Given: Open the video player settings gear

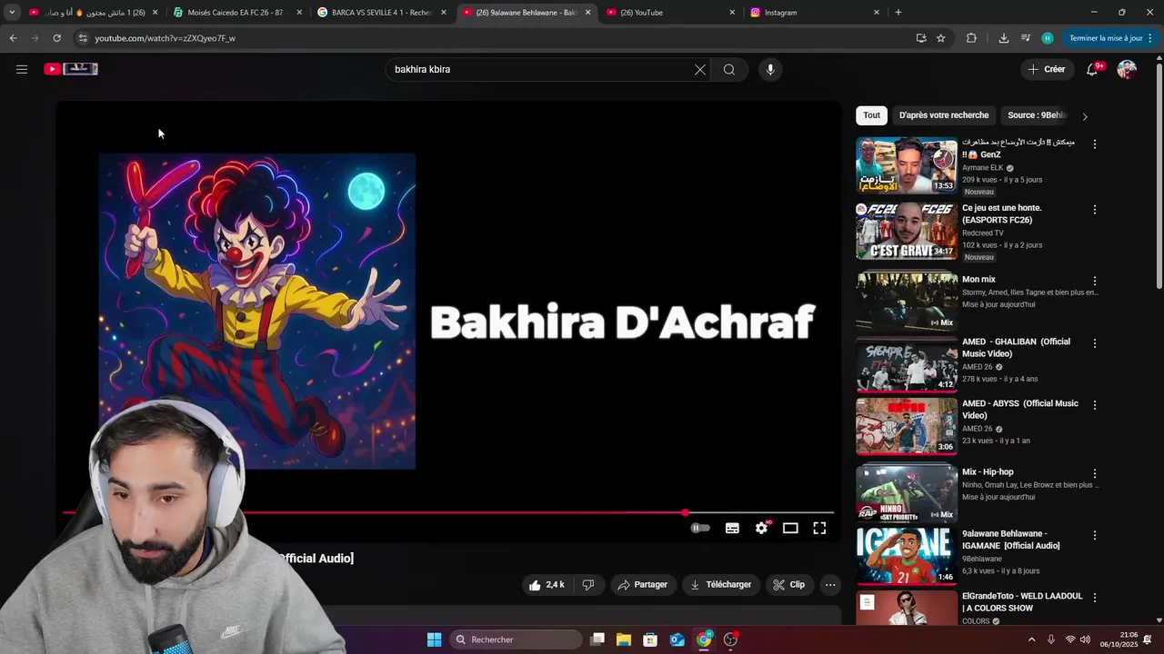Looking at the screenshot, I should (761, 528).
